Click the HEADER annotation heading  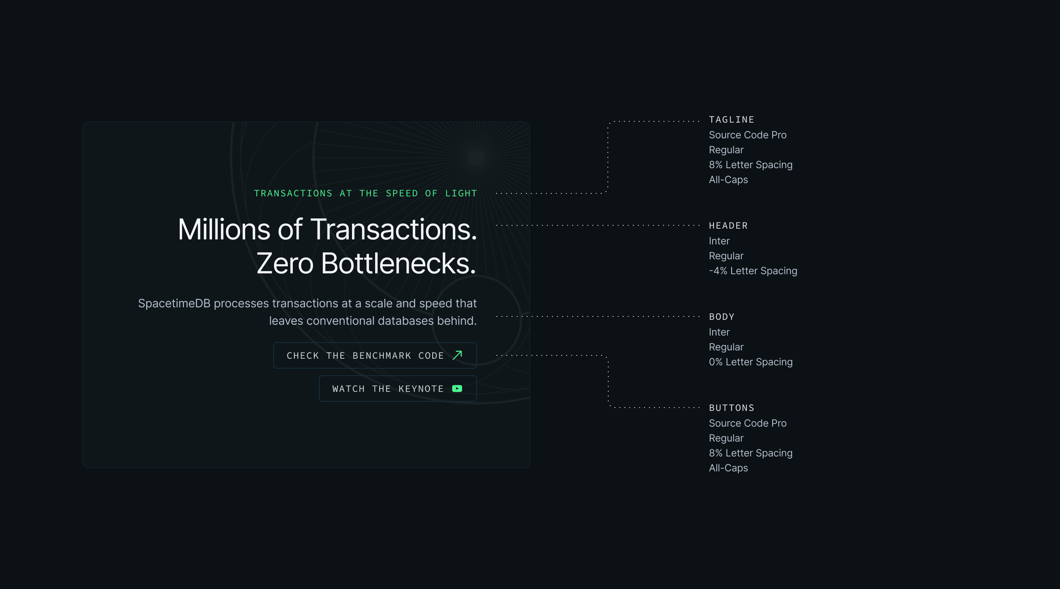pos(728,226)
